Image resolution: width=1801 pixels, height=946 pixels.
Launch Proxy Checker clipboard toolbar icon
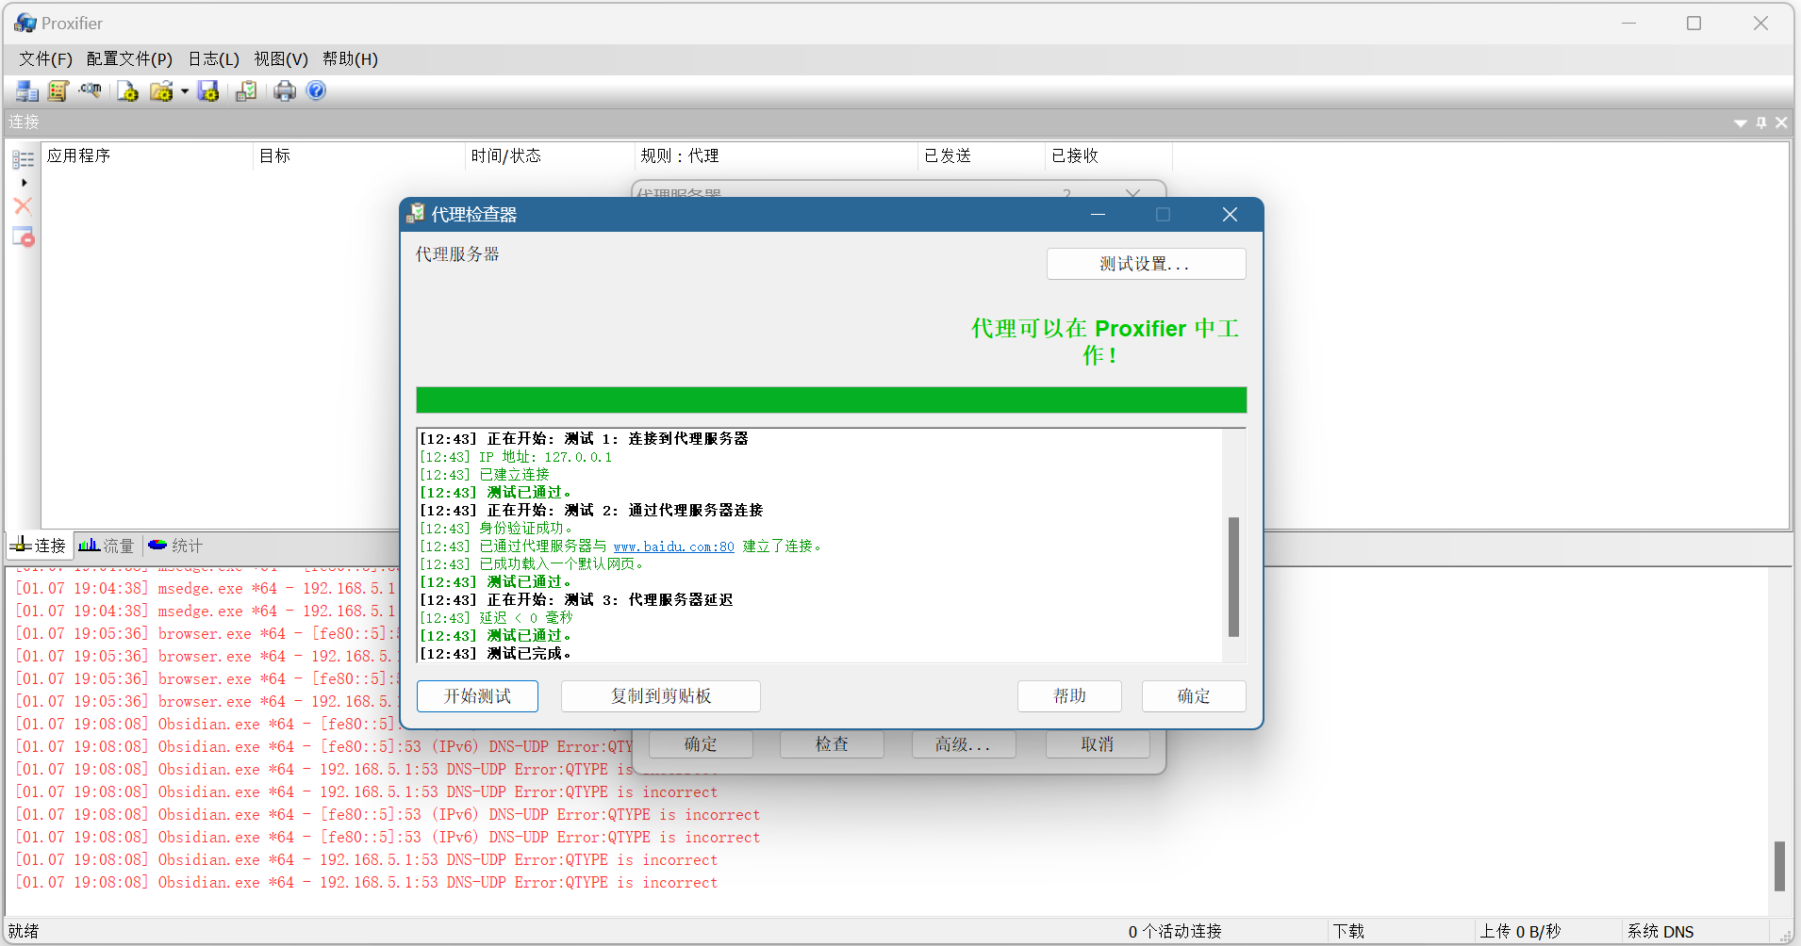pyautogui.click(x=246, y=91)
